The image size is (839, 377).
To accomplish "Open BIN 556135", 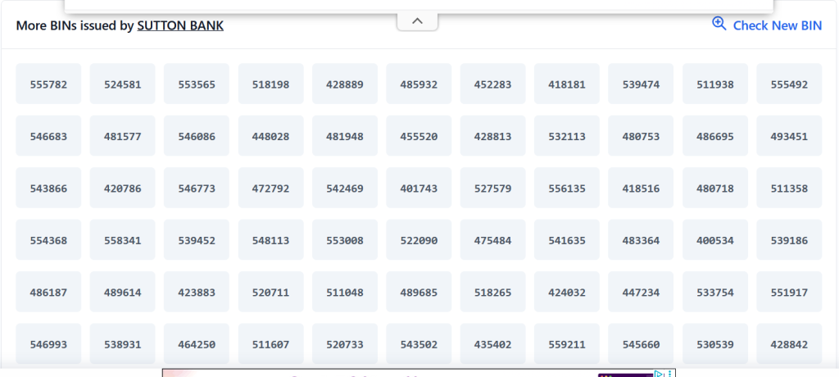I will [x=567, y=188].
